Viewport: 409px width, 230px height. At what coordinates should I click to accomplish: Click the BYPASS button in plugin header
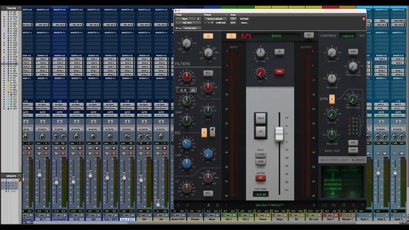tap(244, 19)
